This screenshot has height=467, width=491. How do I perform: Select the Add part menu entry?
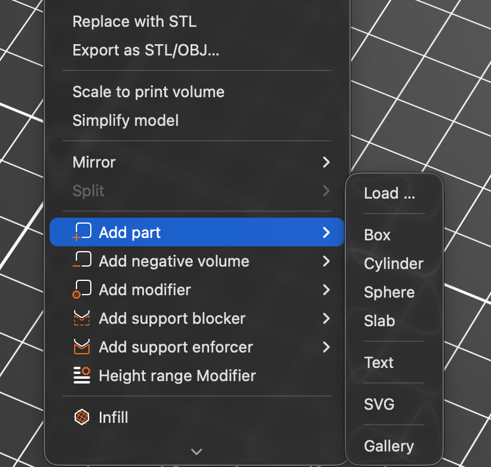pos(197,232)
